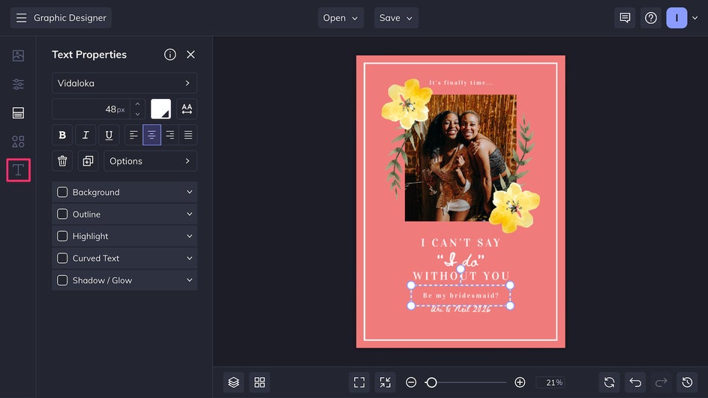Image resolution: width=708 pixels, height=398 pixels.
Task: Open the Layers panel icon
Action: tap(233, 383)
